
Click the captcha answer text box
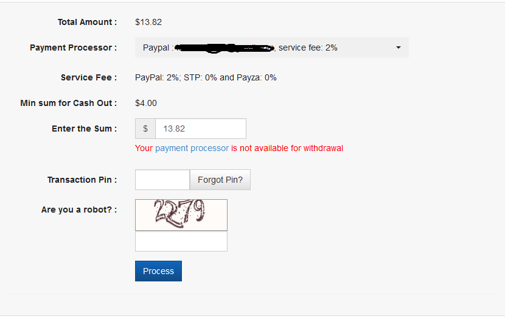[181, 241]
